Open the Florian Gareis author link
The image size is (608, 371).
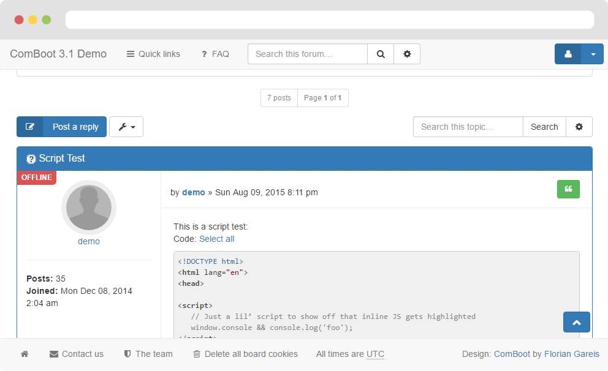tap(572, 354)
